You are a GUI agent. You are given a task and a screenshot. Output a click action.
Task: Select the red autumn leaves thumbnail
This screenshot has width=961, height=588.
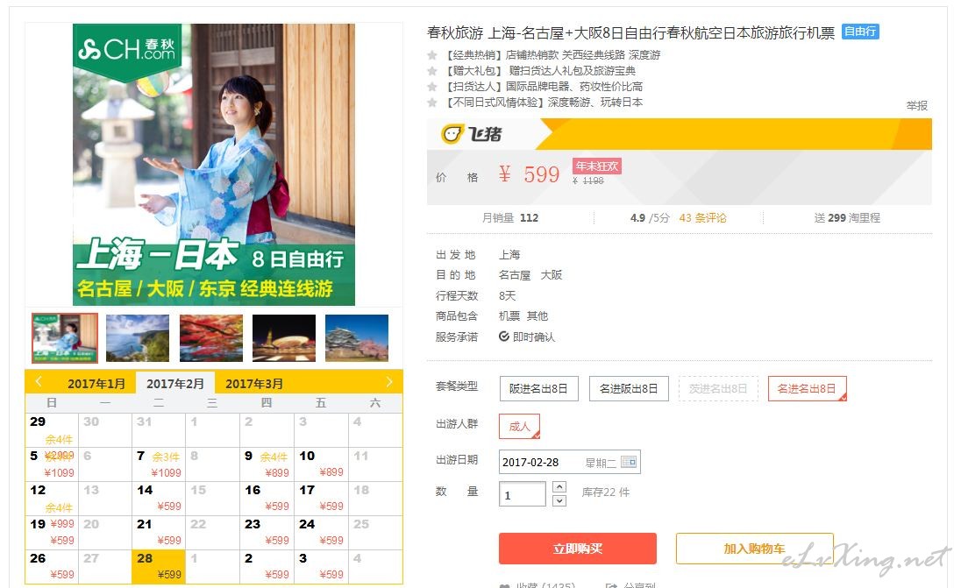pos(210,337)
